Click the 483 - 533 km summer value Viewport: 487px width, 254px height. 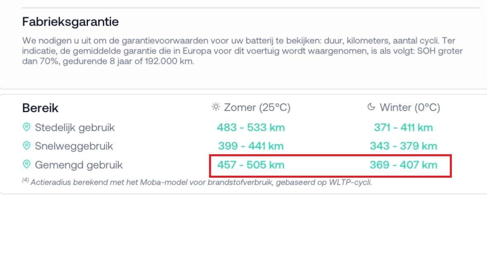251,128
